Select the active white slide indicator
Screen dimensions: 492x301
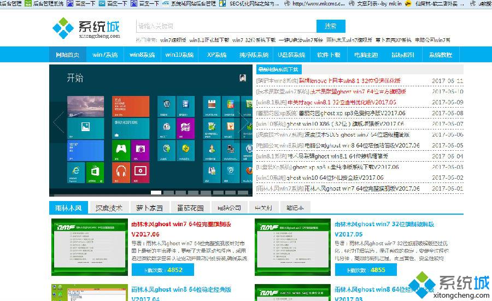156,192
